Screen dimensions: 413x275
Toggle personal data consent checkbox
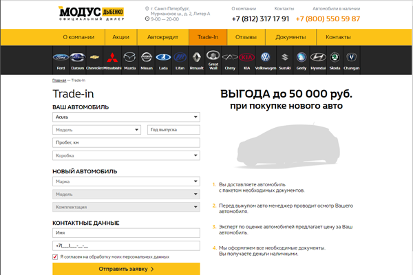(56, 256)
